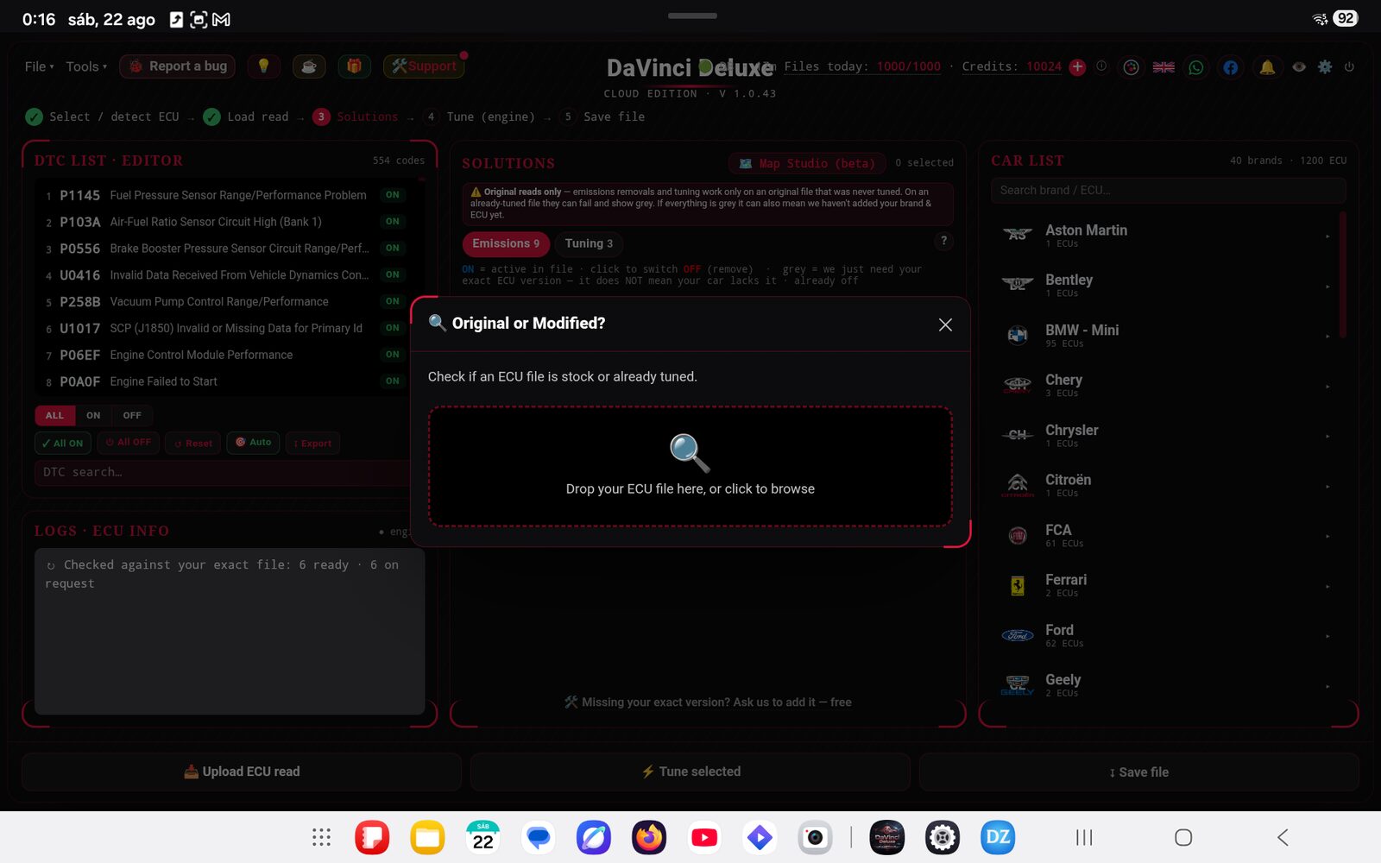Screen dimensions: 1381x863
Task: Open settings gear in app header
Action: (1325, 66)
